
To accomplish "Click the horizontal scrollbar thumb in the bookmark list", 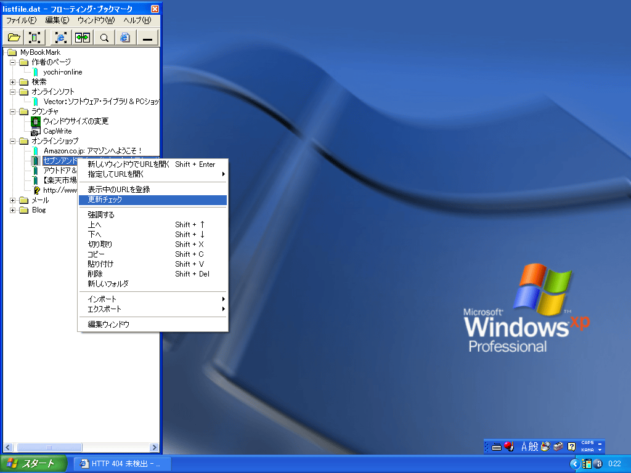I will (x=49, y=447).
